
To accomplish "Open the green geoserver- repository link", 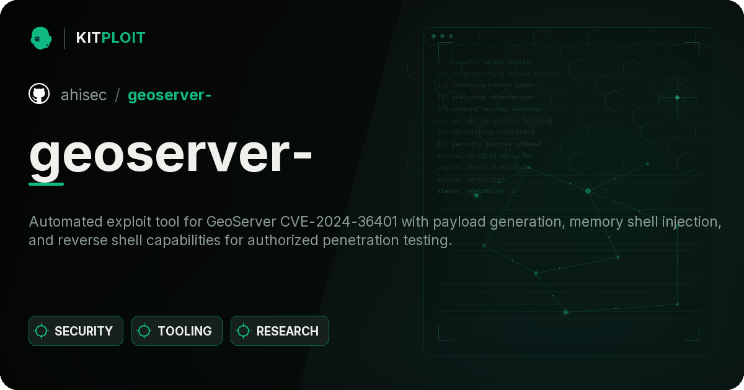I will pyautogui.click(x=170, y=95).
